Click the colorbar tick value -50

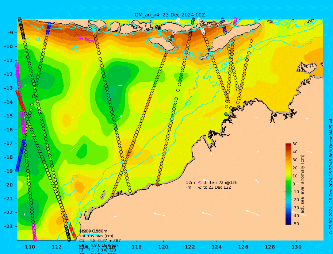point(296,224)
